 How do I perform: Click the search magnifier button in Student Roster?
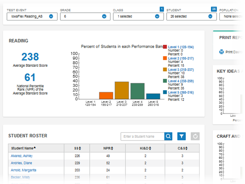[x=168, y=136]
